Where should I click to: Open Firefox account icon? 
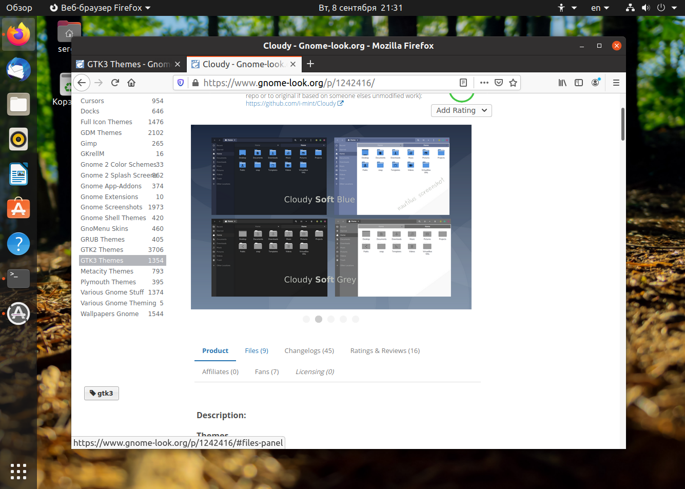(x=595, y=83)
